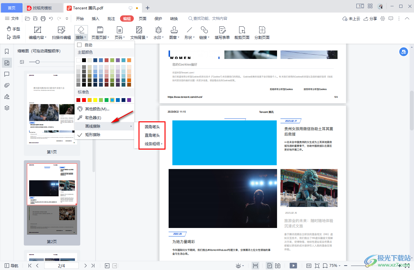
Task: Toggle fit page view
Action: click(x=317, y=266)
